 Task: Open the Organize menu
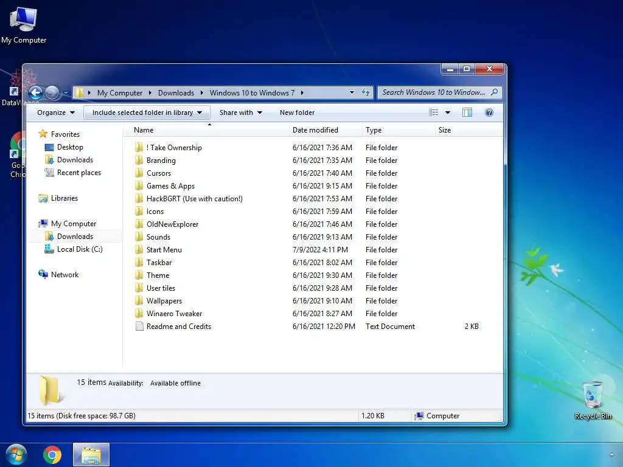(x=55, y=112)
